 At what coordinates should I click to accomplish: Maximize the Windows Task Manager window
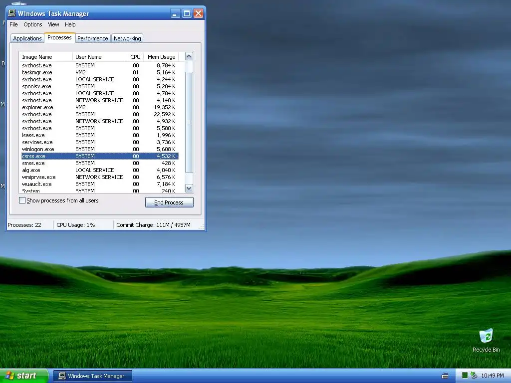point(187,13)
